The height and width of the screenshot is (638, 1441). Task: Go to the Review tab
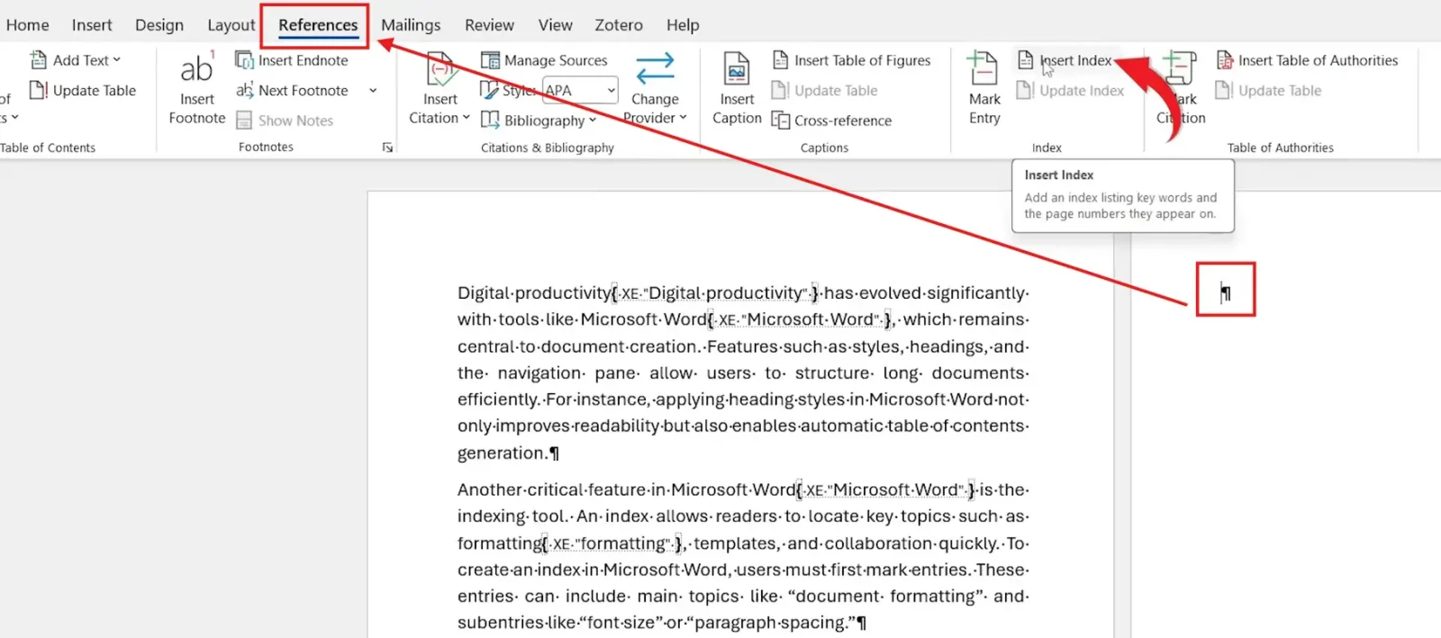(x=489, y=25)
